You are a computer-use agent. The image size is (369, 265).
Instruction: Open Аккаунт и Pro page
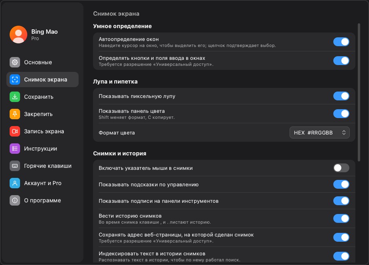click(x=43, y=183)
